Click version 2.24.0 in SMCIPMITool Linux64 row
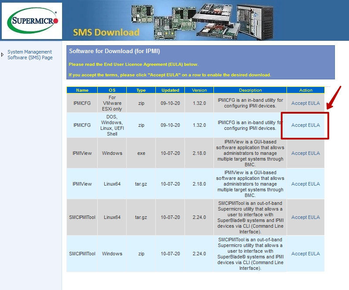 click(199, 217)
